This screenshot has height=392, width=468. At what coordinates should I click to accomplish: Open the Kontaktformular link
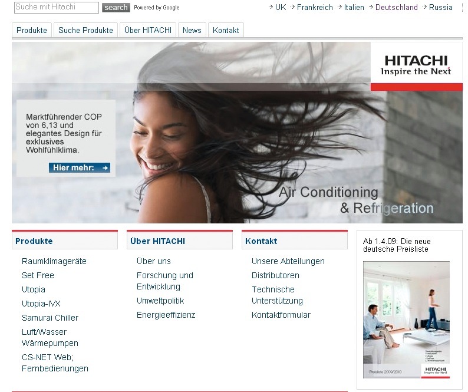(281, 315)
